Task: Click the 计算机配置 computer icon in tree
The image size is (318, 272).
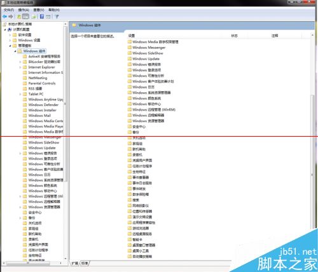Action: 10,29
